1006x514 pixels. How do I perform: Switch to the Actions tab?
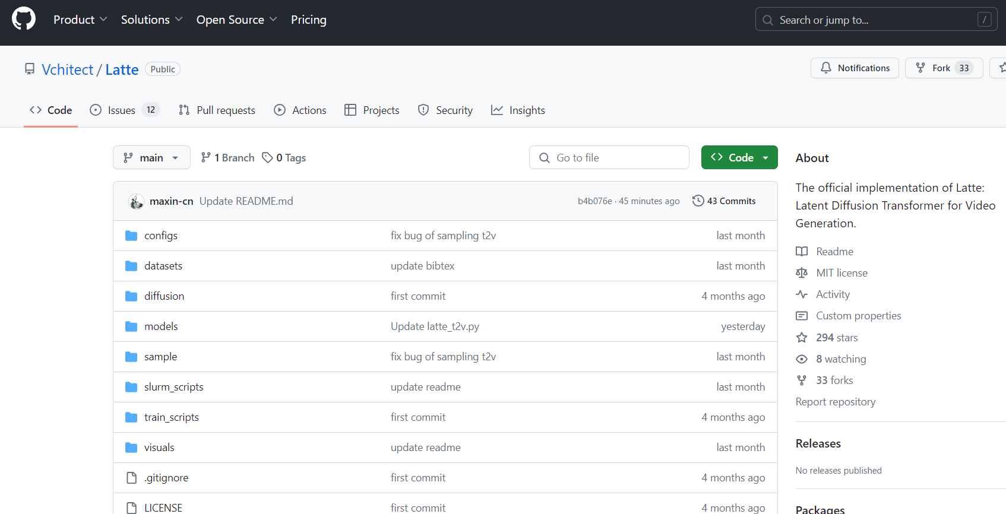click(300, 110)
